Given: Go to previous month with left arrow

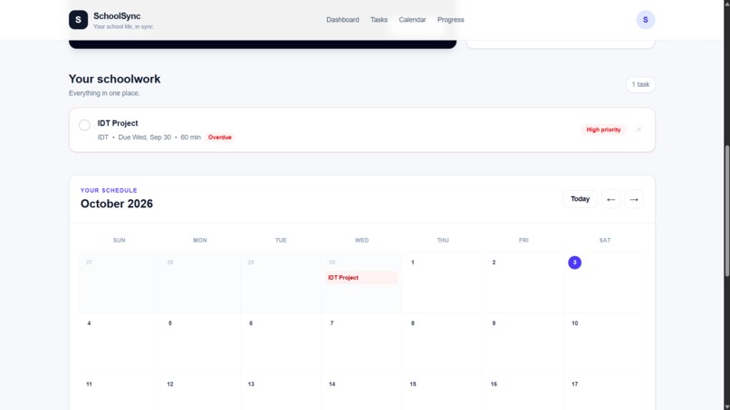Looking at the screenshot, I should (610, 199).
